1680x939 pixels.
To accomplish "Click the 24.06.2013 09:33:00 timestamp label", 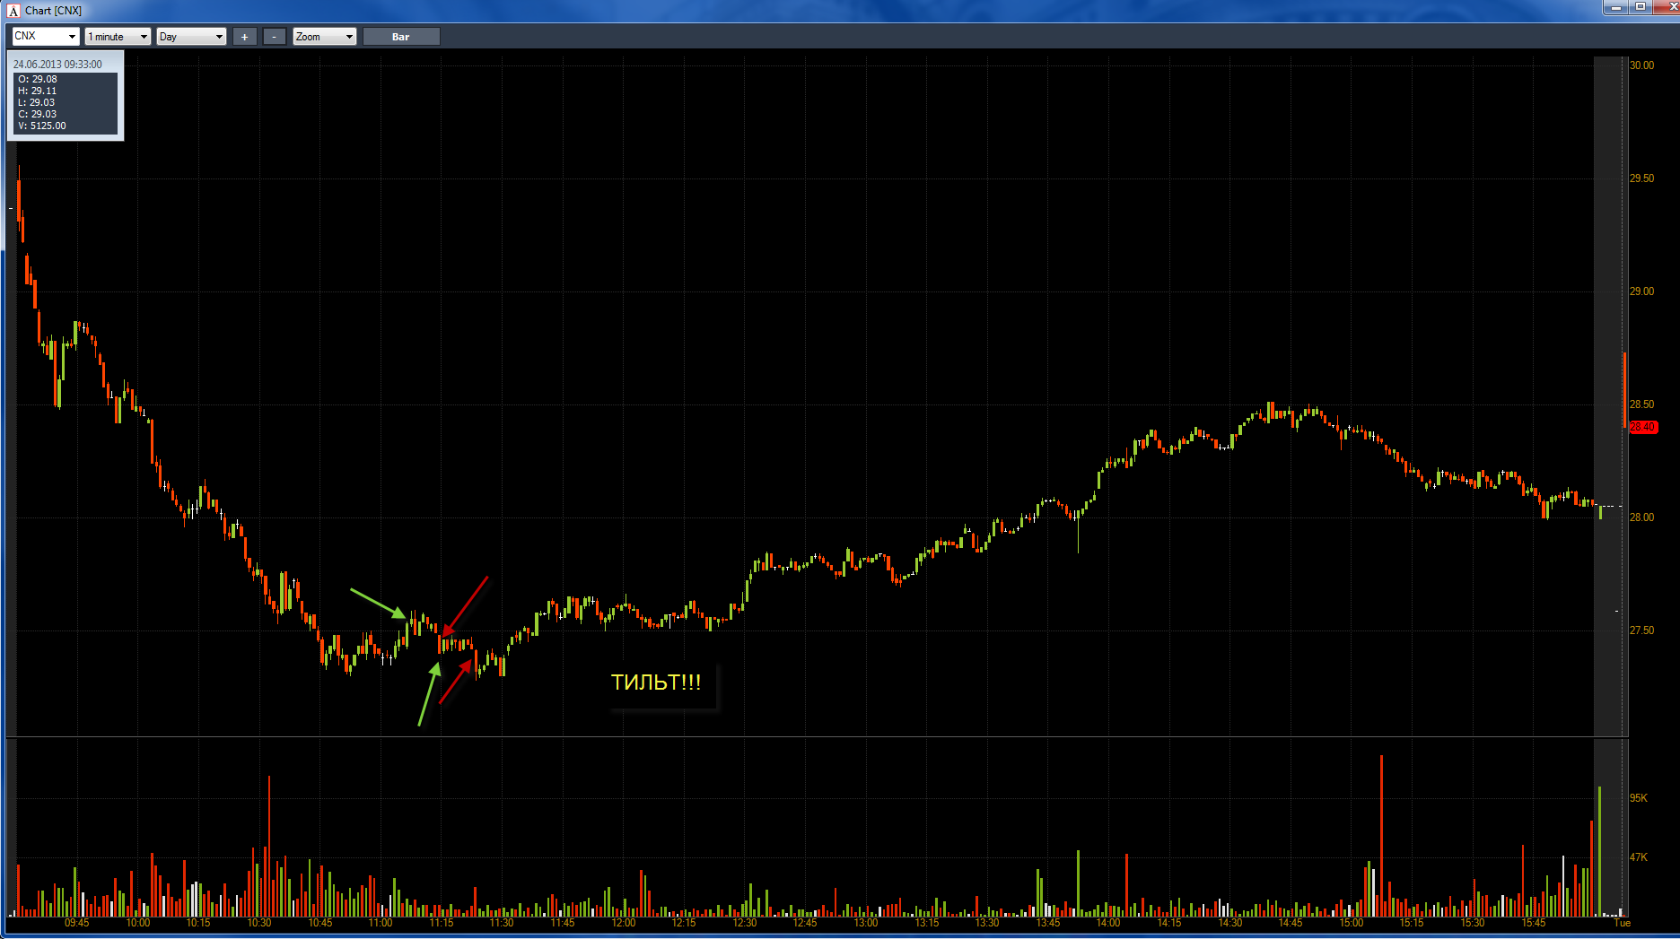I will pyautogui.click(x=57, y=65).
